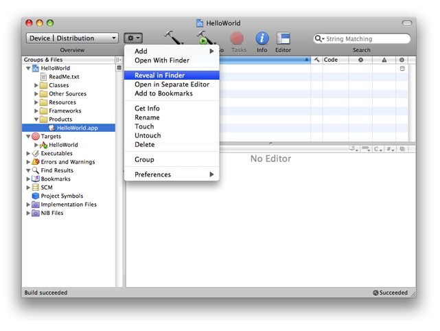440x331 pixels.
Task: Expand the Bookmarks group
Action: coord(28,179)
